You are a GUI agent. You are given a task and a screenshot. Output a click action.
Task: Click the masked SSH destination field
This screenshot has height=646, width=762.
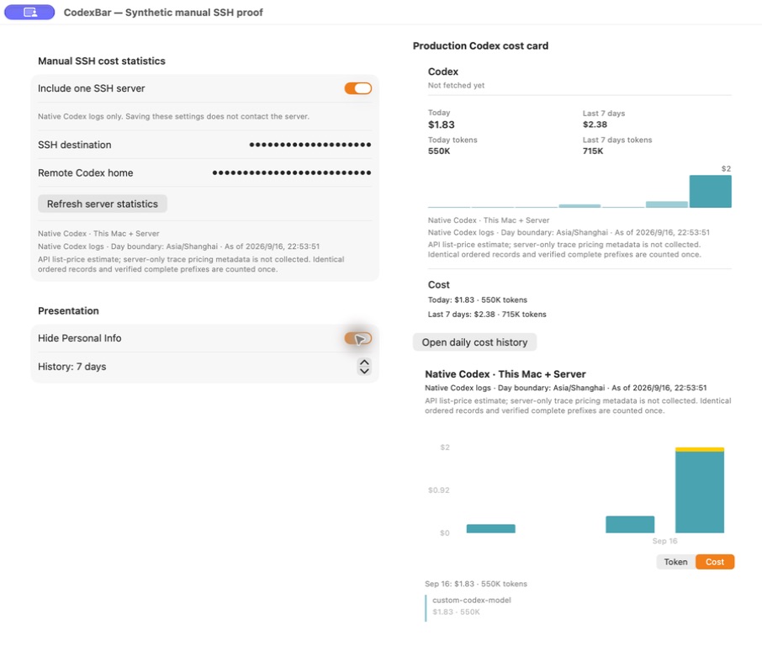click(310, 145)
